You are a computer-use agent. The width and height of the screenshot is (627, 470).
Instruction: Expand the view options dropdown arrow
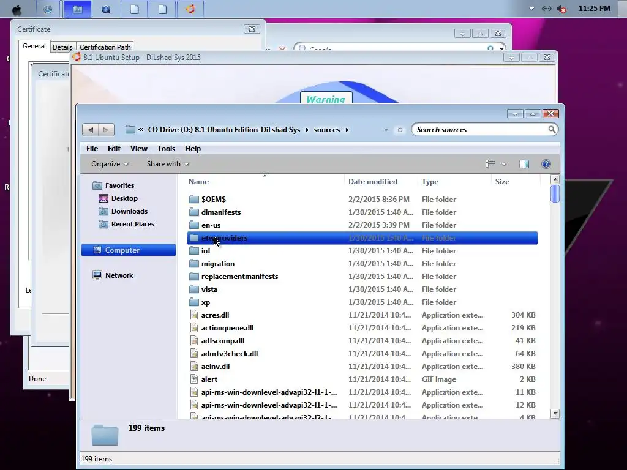click(504, 164)
